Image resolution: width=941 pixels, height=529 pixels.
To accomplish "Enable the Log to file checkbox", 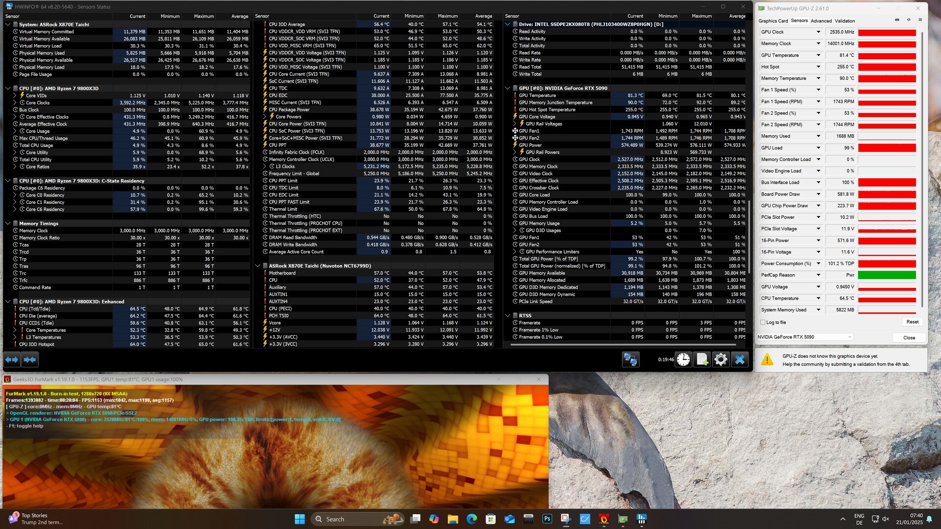I will (x=763, y=322).
